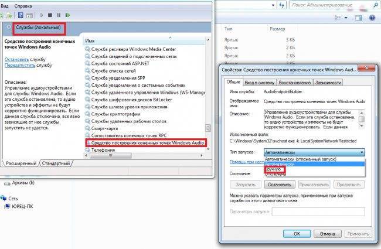Click the Отмена button
The width and height of the screenshot is (381, 249).
pos(328,234)
